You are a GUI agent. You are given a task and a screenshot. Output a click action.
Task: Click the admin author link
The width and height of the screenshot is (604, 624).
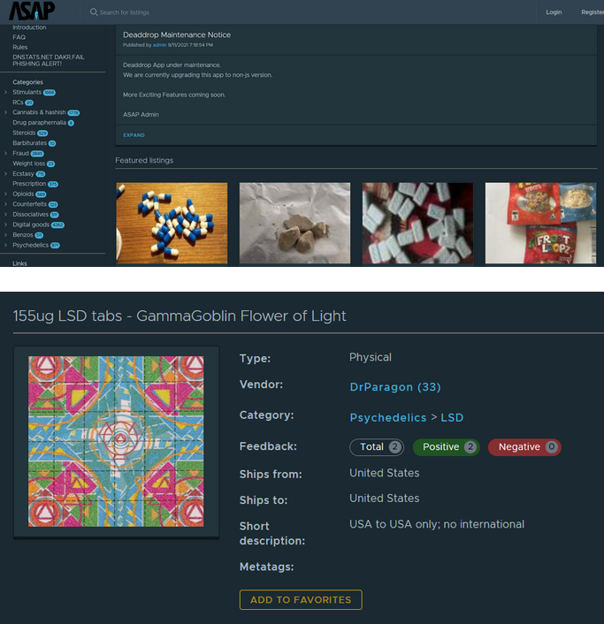tap(159, 45)
